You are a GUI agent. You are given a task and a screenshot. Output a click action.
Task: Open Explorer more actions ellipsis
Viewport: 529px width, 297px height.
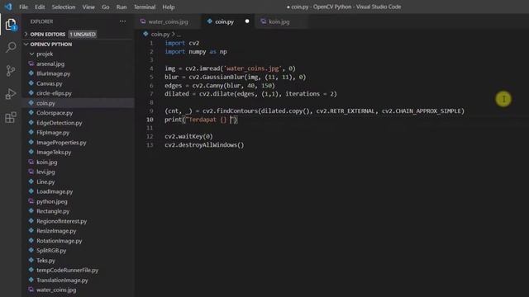tap(122, 21)
